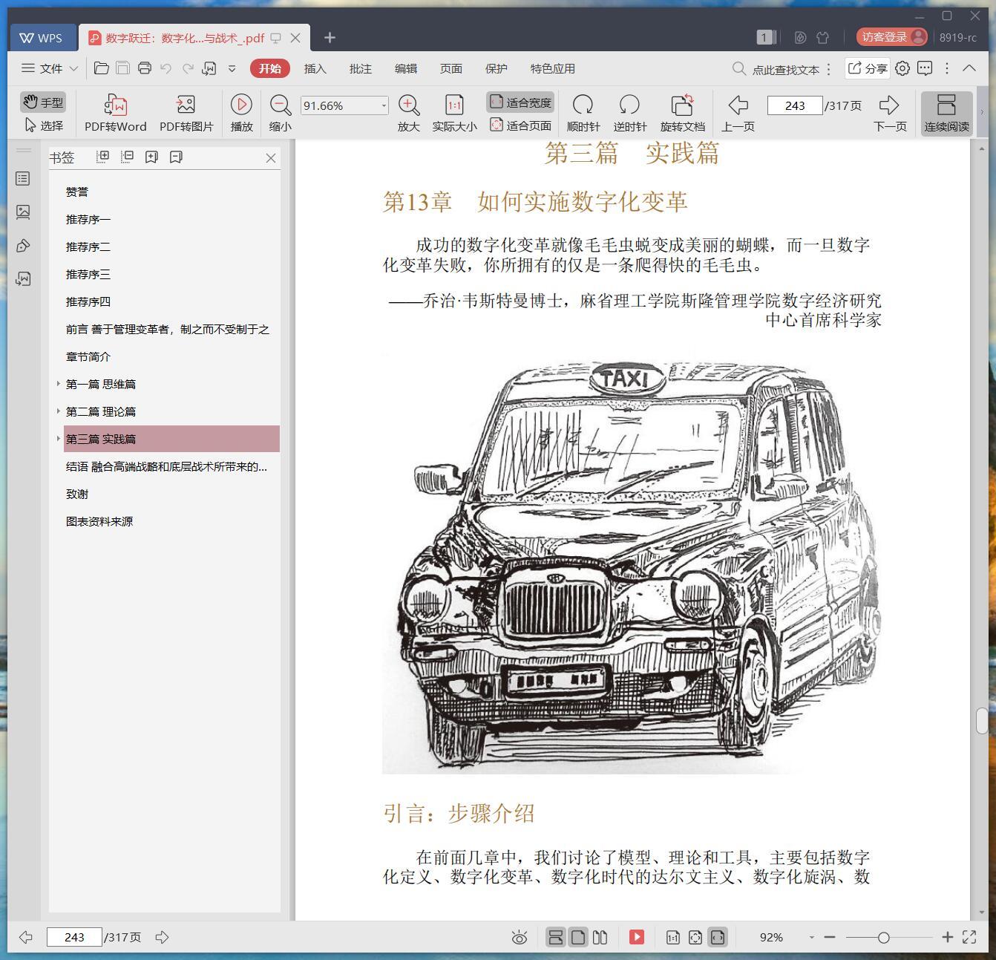Add a new bookmark in 书签 panel
Viewport: 996px width, 960px height.
pyautogui.click(x=151, y=157)
